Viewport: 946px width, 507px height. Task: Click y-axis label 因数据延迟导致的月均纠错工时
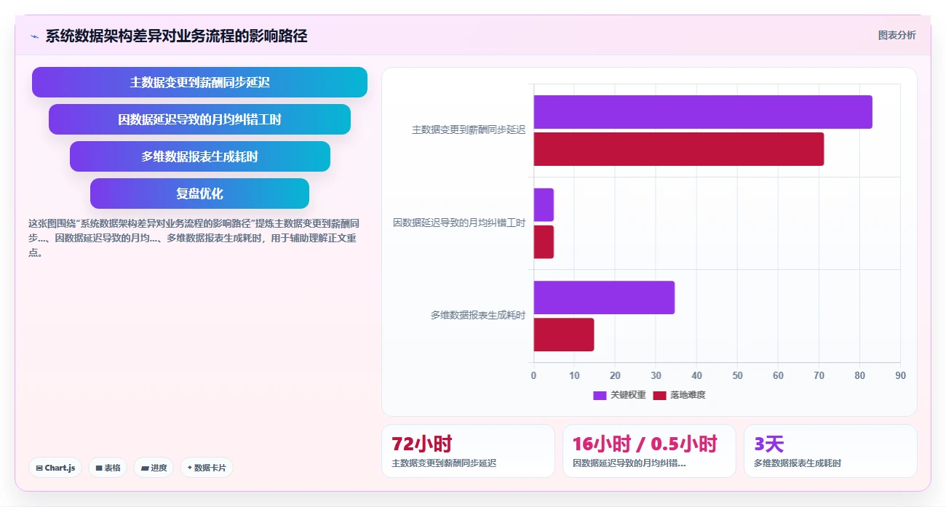[x=459, y=223]
